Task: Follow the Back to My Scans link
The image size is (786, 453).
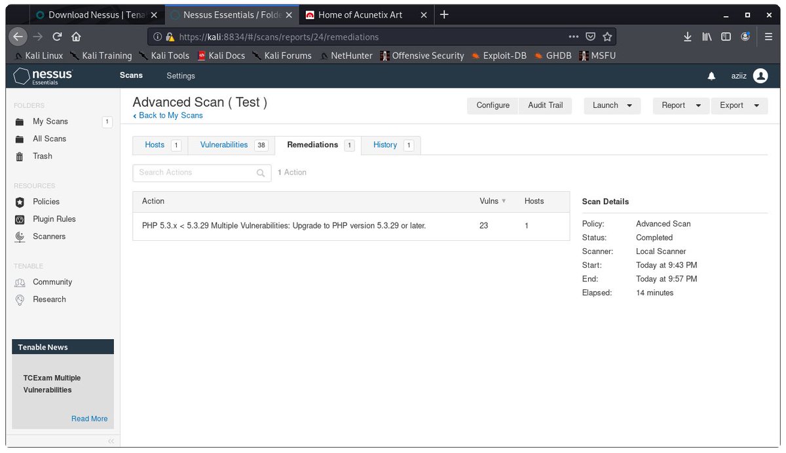Action: pyautogui.click(x=168, y=115)
